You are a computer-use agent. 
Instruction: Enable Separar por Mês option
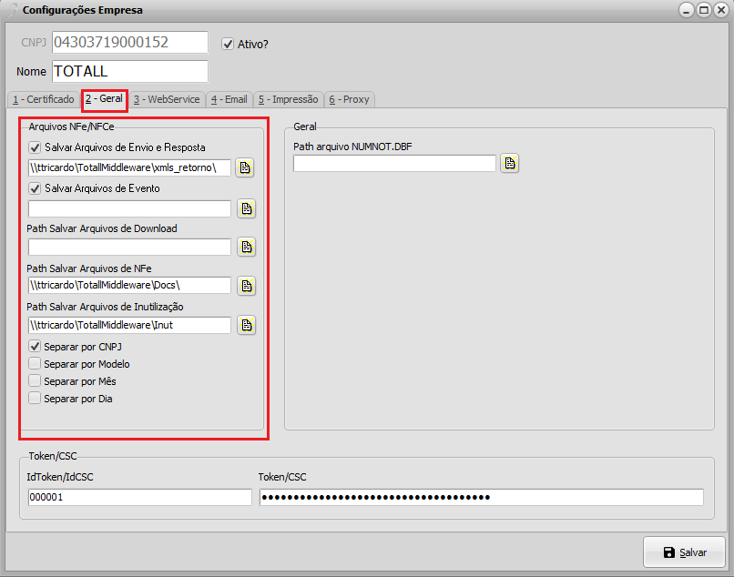[x=35, y=381]
